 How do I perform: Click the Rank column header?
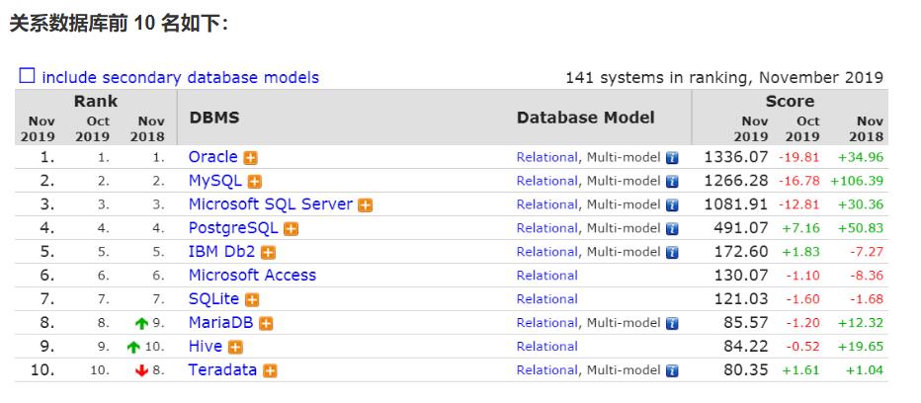coord(96,101)
